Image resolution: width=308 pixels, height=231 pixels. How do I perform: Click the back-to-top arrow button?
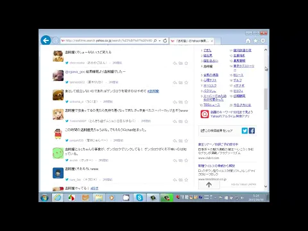(209, 185)
